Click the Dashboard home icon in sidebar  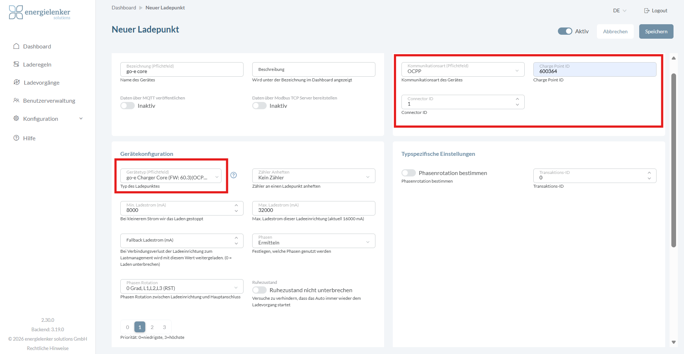tap(16, 46)
